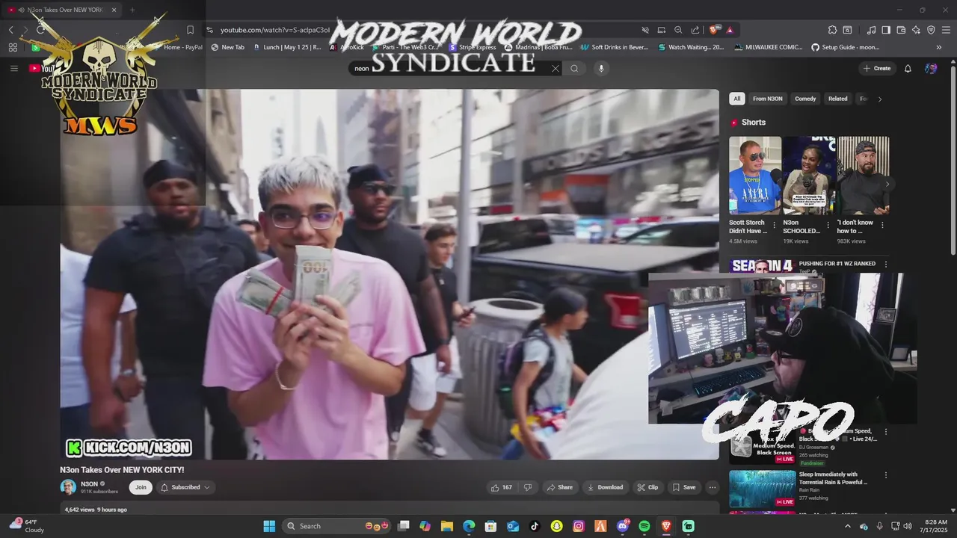
Task: Open the New Tab bookmark
Action: pyautogui.click(x=227, y=47)
